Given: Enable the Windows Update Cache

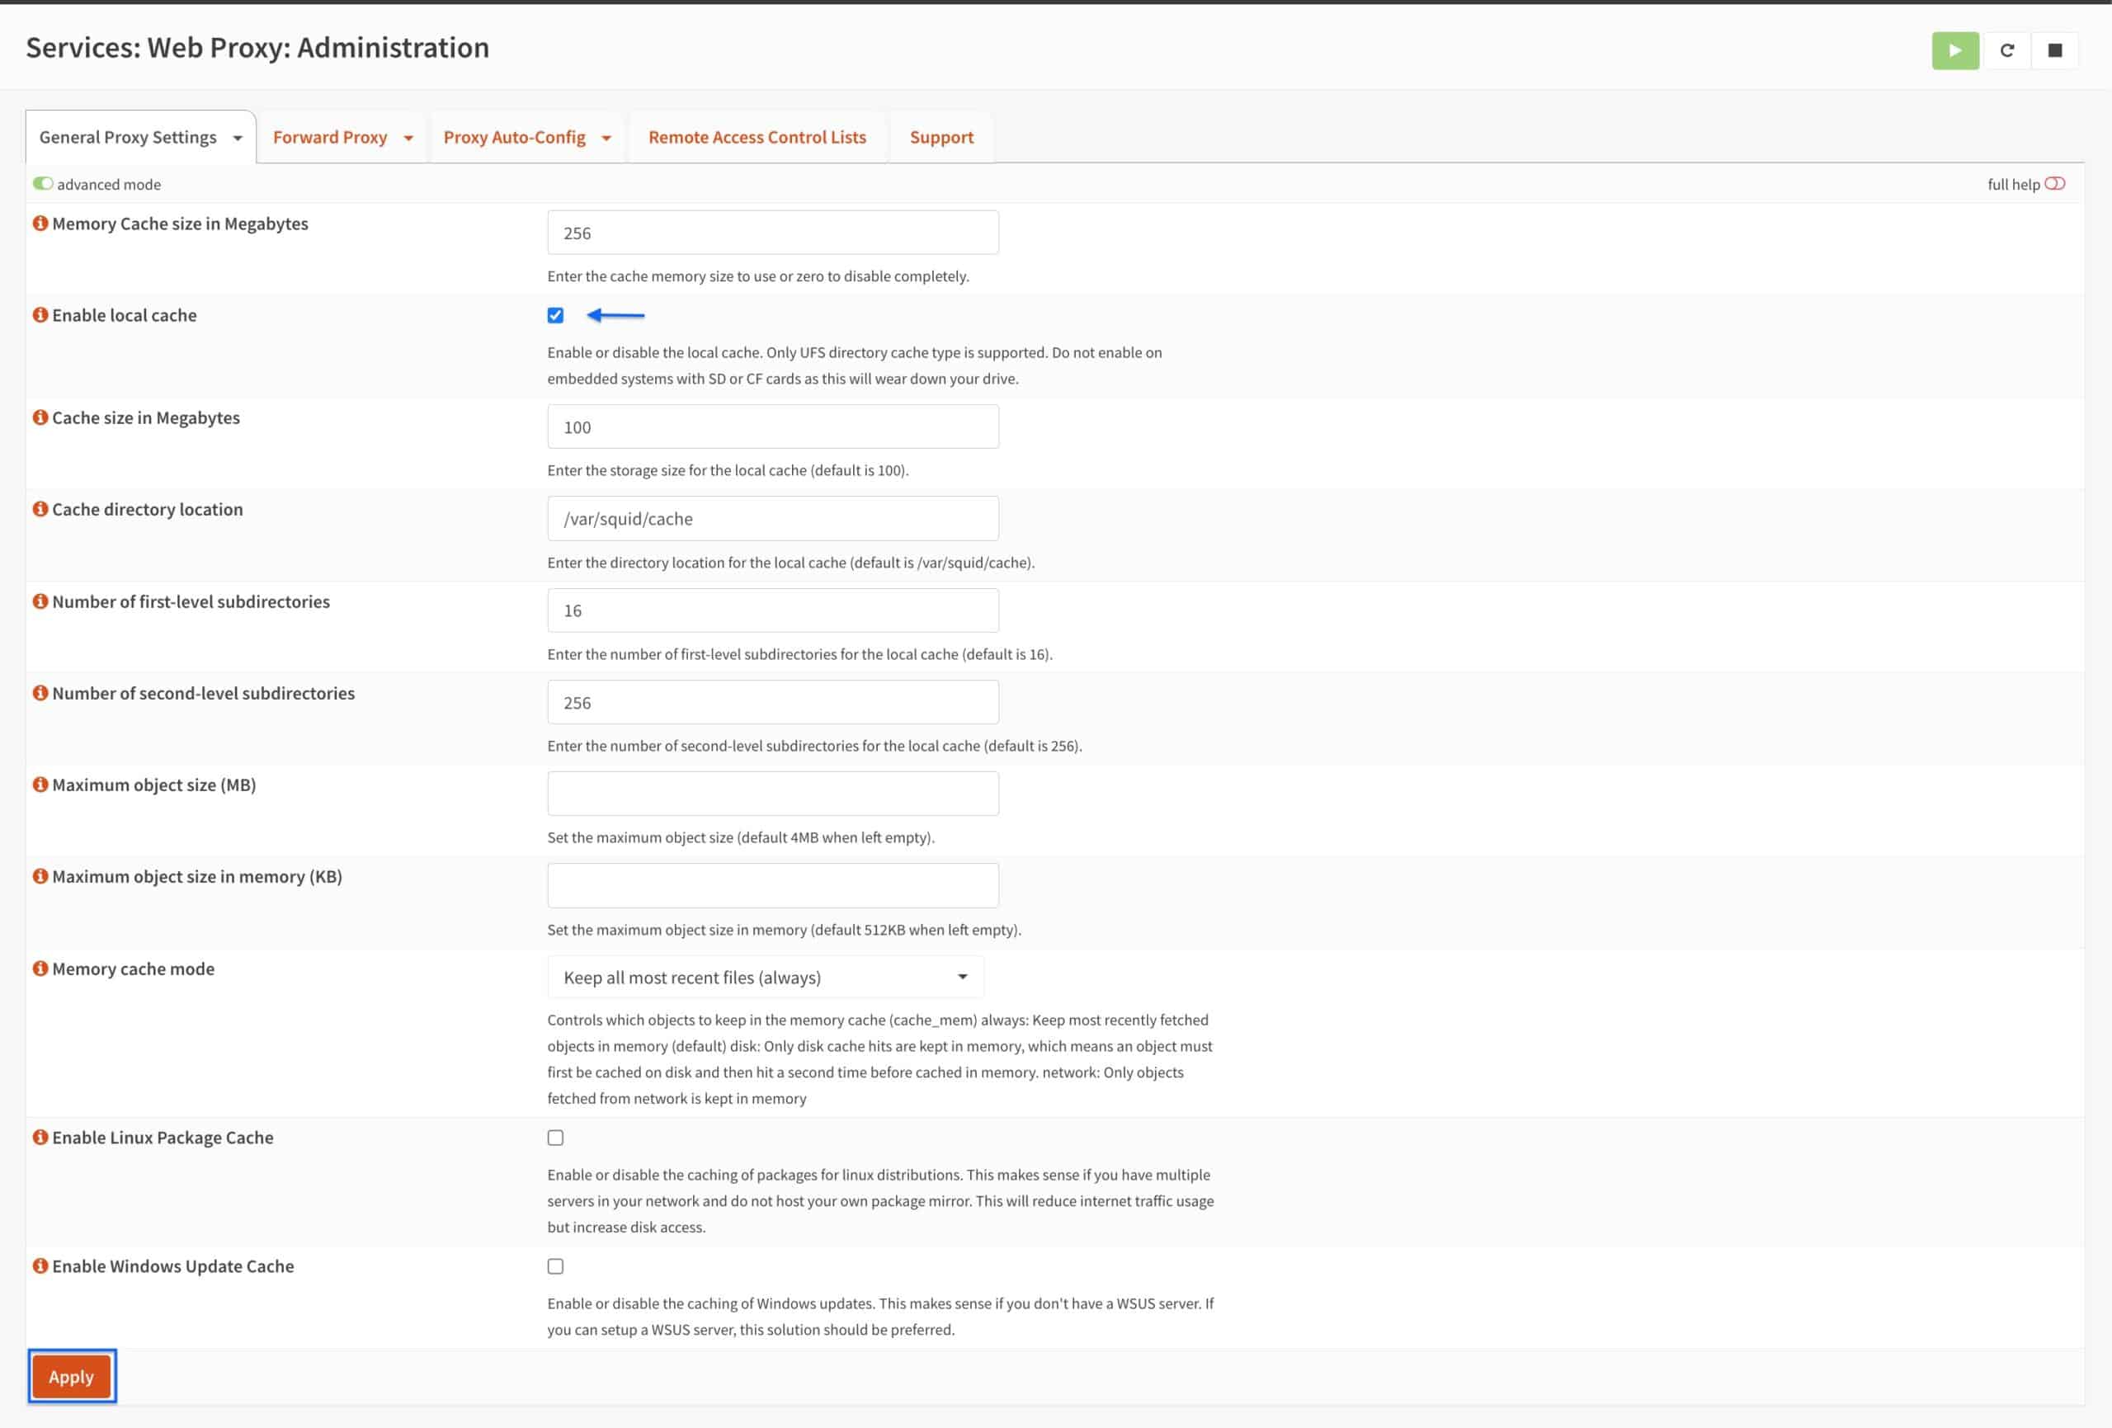Looking at the screenshot, I should pyautogui.click(x=555, y=1265).
